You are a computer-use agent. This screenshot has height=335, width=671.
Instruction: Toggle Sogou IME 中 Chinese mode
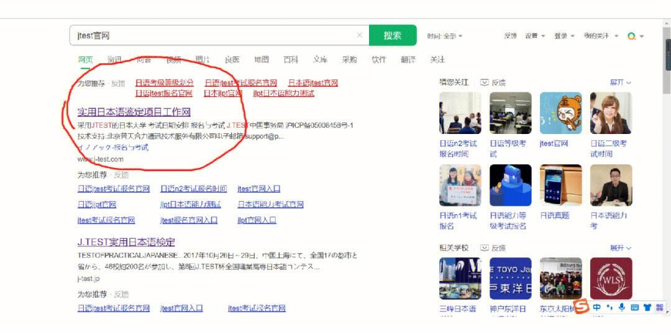[x=597, y=307]
